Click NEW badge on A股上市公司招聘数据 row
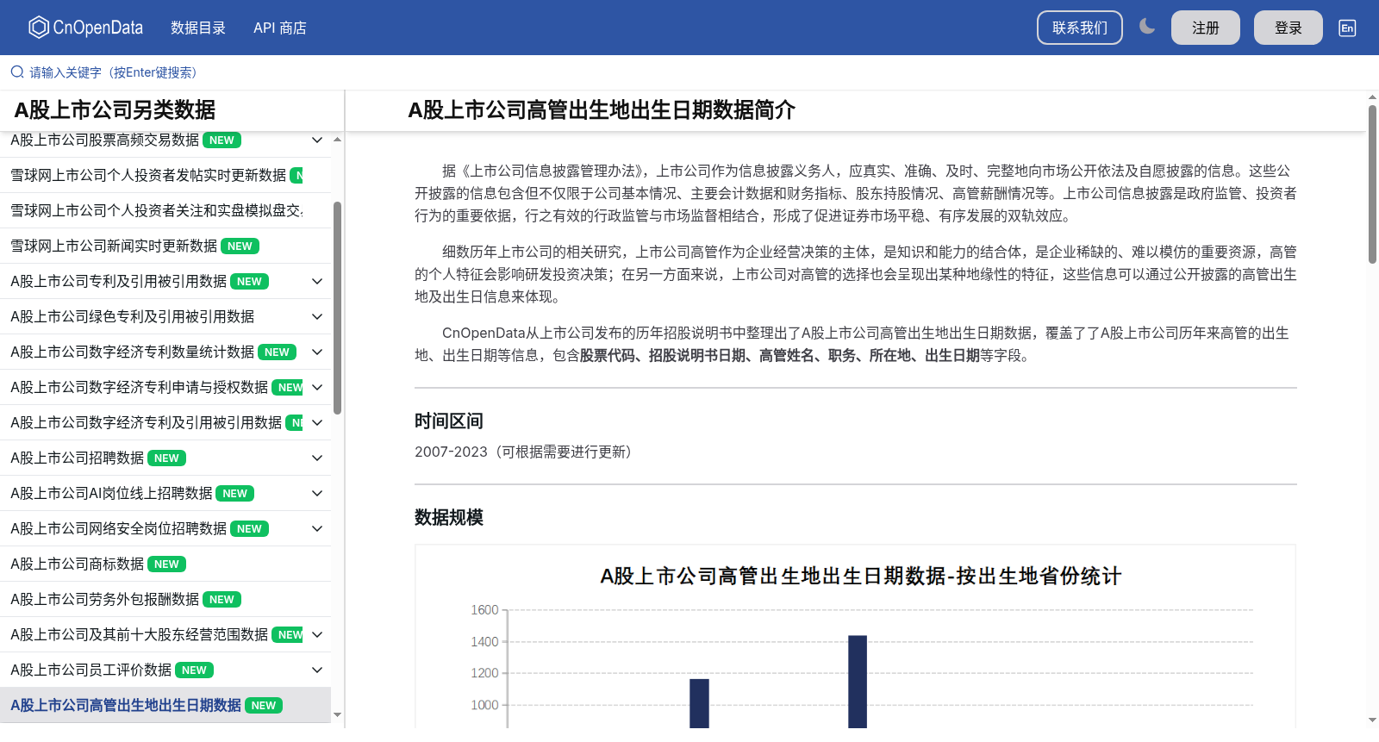The image size is (1379, 742). click(x=167, y=458)
